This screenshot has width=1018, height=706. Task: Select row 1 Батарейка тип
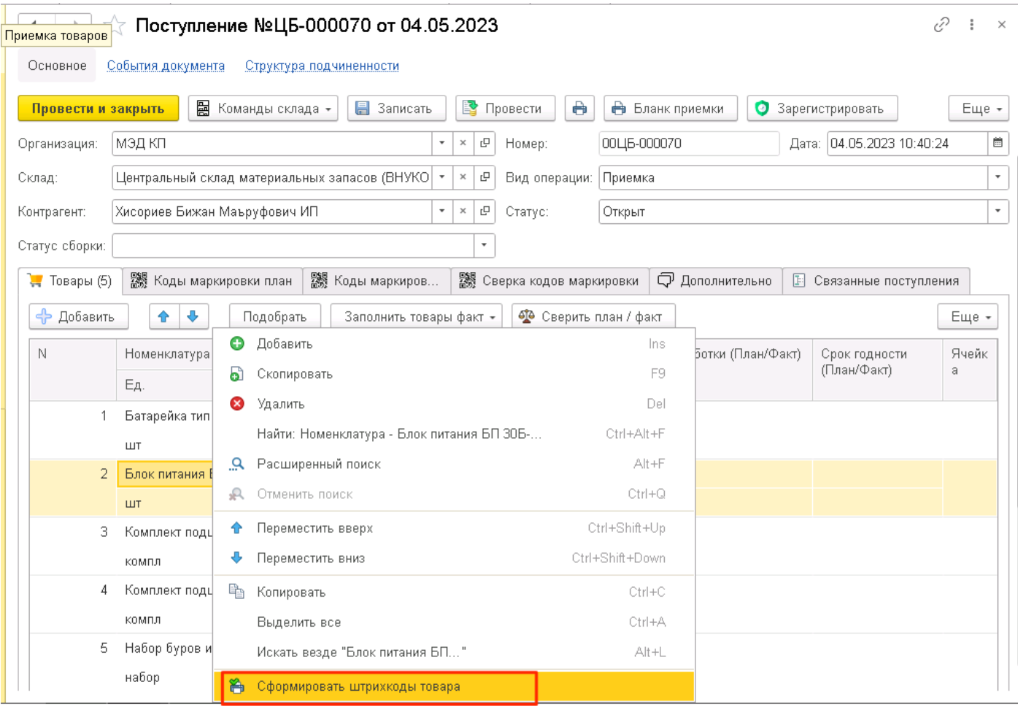coord(121,430)
